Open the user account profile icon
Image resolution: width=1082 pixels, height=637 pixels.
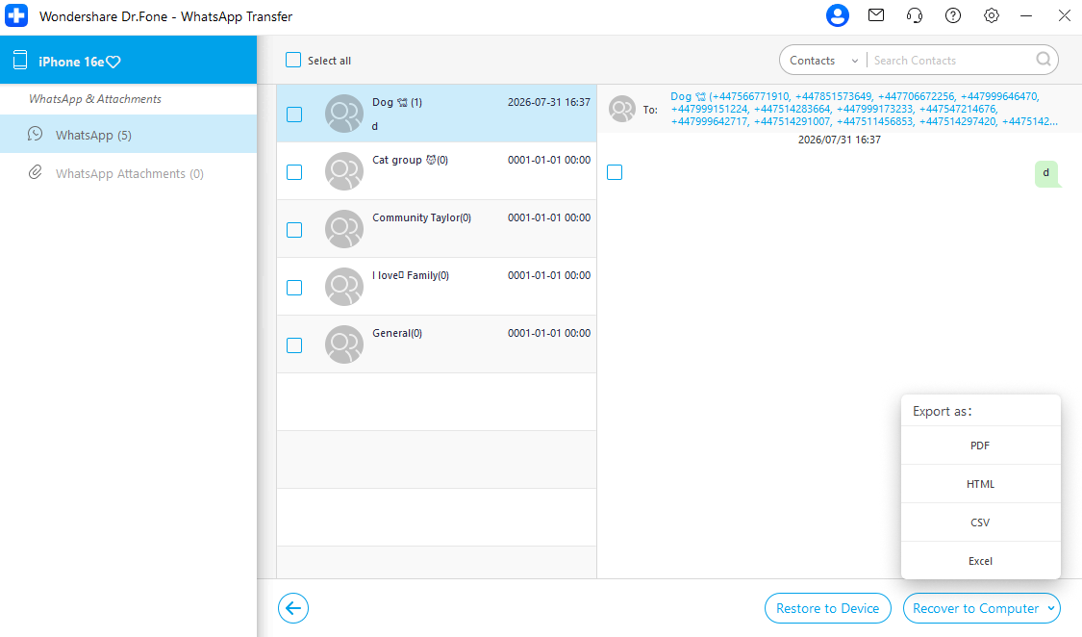[837, 15]
